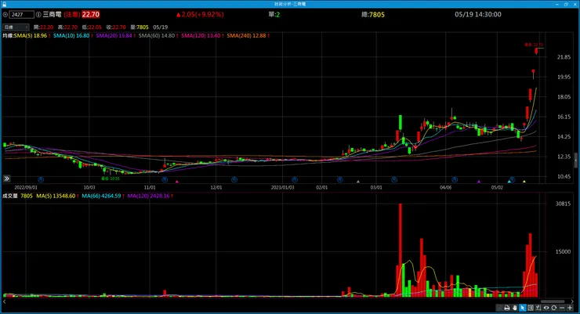Click the MA(120) 2428.16 volume label
Image resolution: width=580 pixels, height=314 pixels.
[148, 196]
